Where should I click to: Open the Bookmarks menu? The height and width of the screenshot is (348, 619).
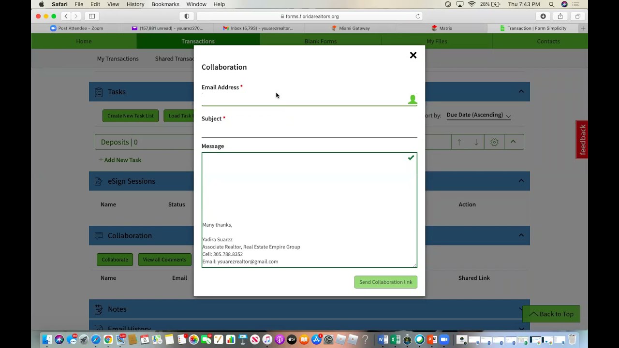(x=165, y=4)
